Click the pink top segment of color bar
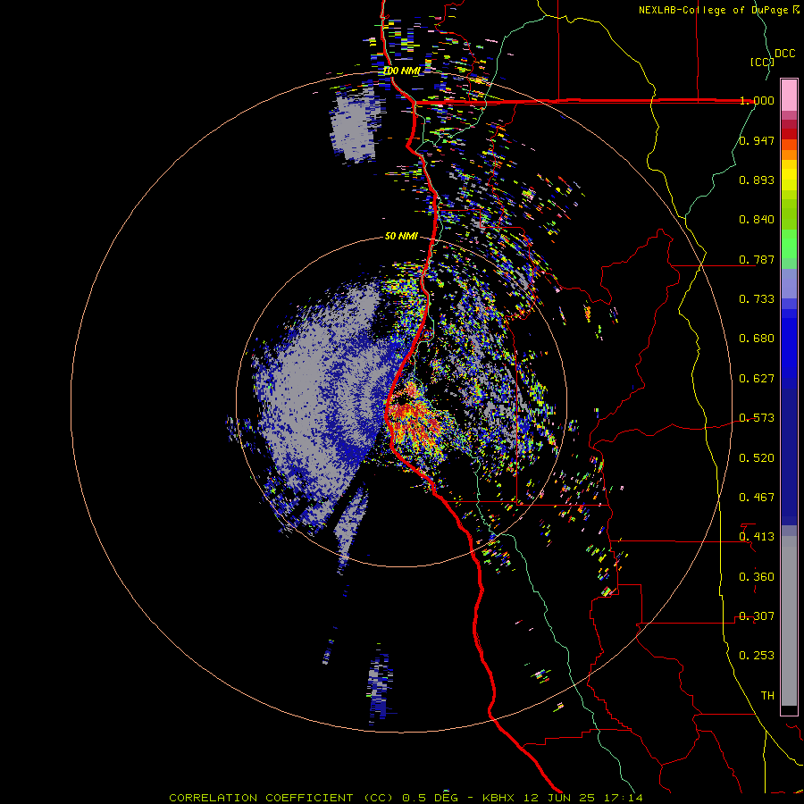Image resolution: width=804 pixels, height=804 pixels. [789, 95]
